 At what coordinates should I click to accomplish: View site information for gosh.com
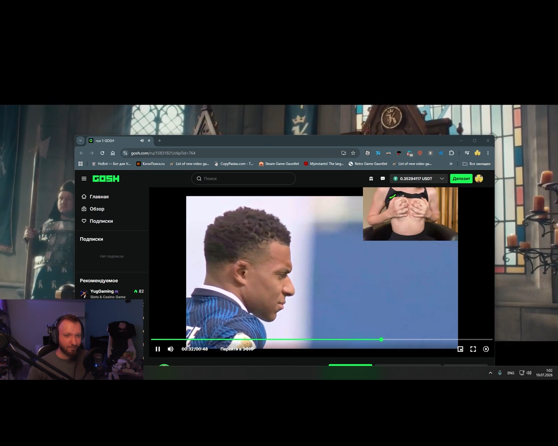pyautogui.click(x=125, y=153)
